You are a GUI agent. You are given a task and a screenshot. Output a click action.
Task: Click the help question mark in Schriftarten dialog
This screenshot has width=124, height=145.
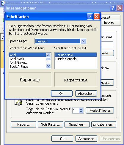click(x=90, y=17)
